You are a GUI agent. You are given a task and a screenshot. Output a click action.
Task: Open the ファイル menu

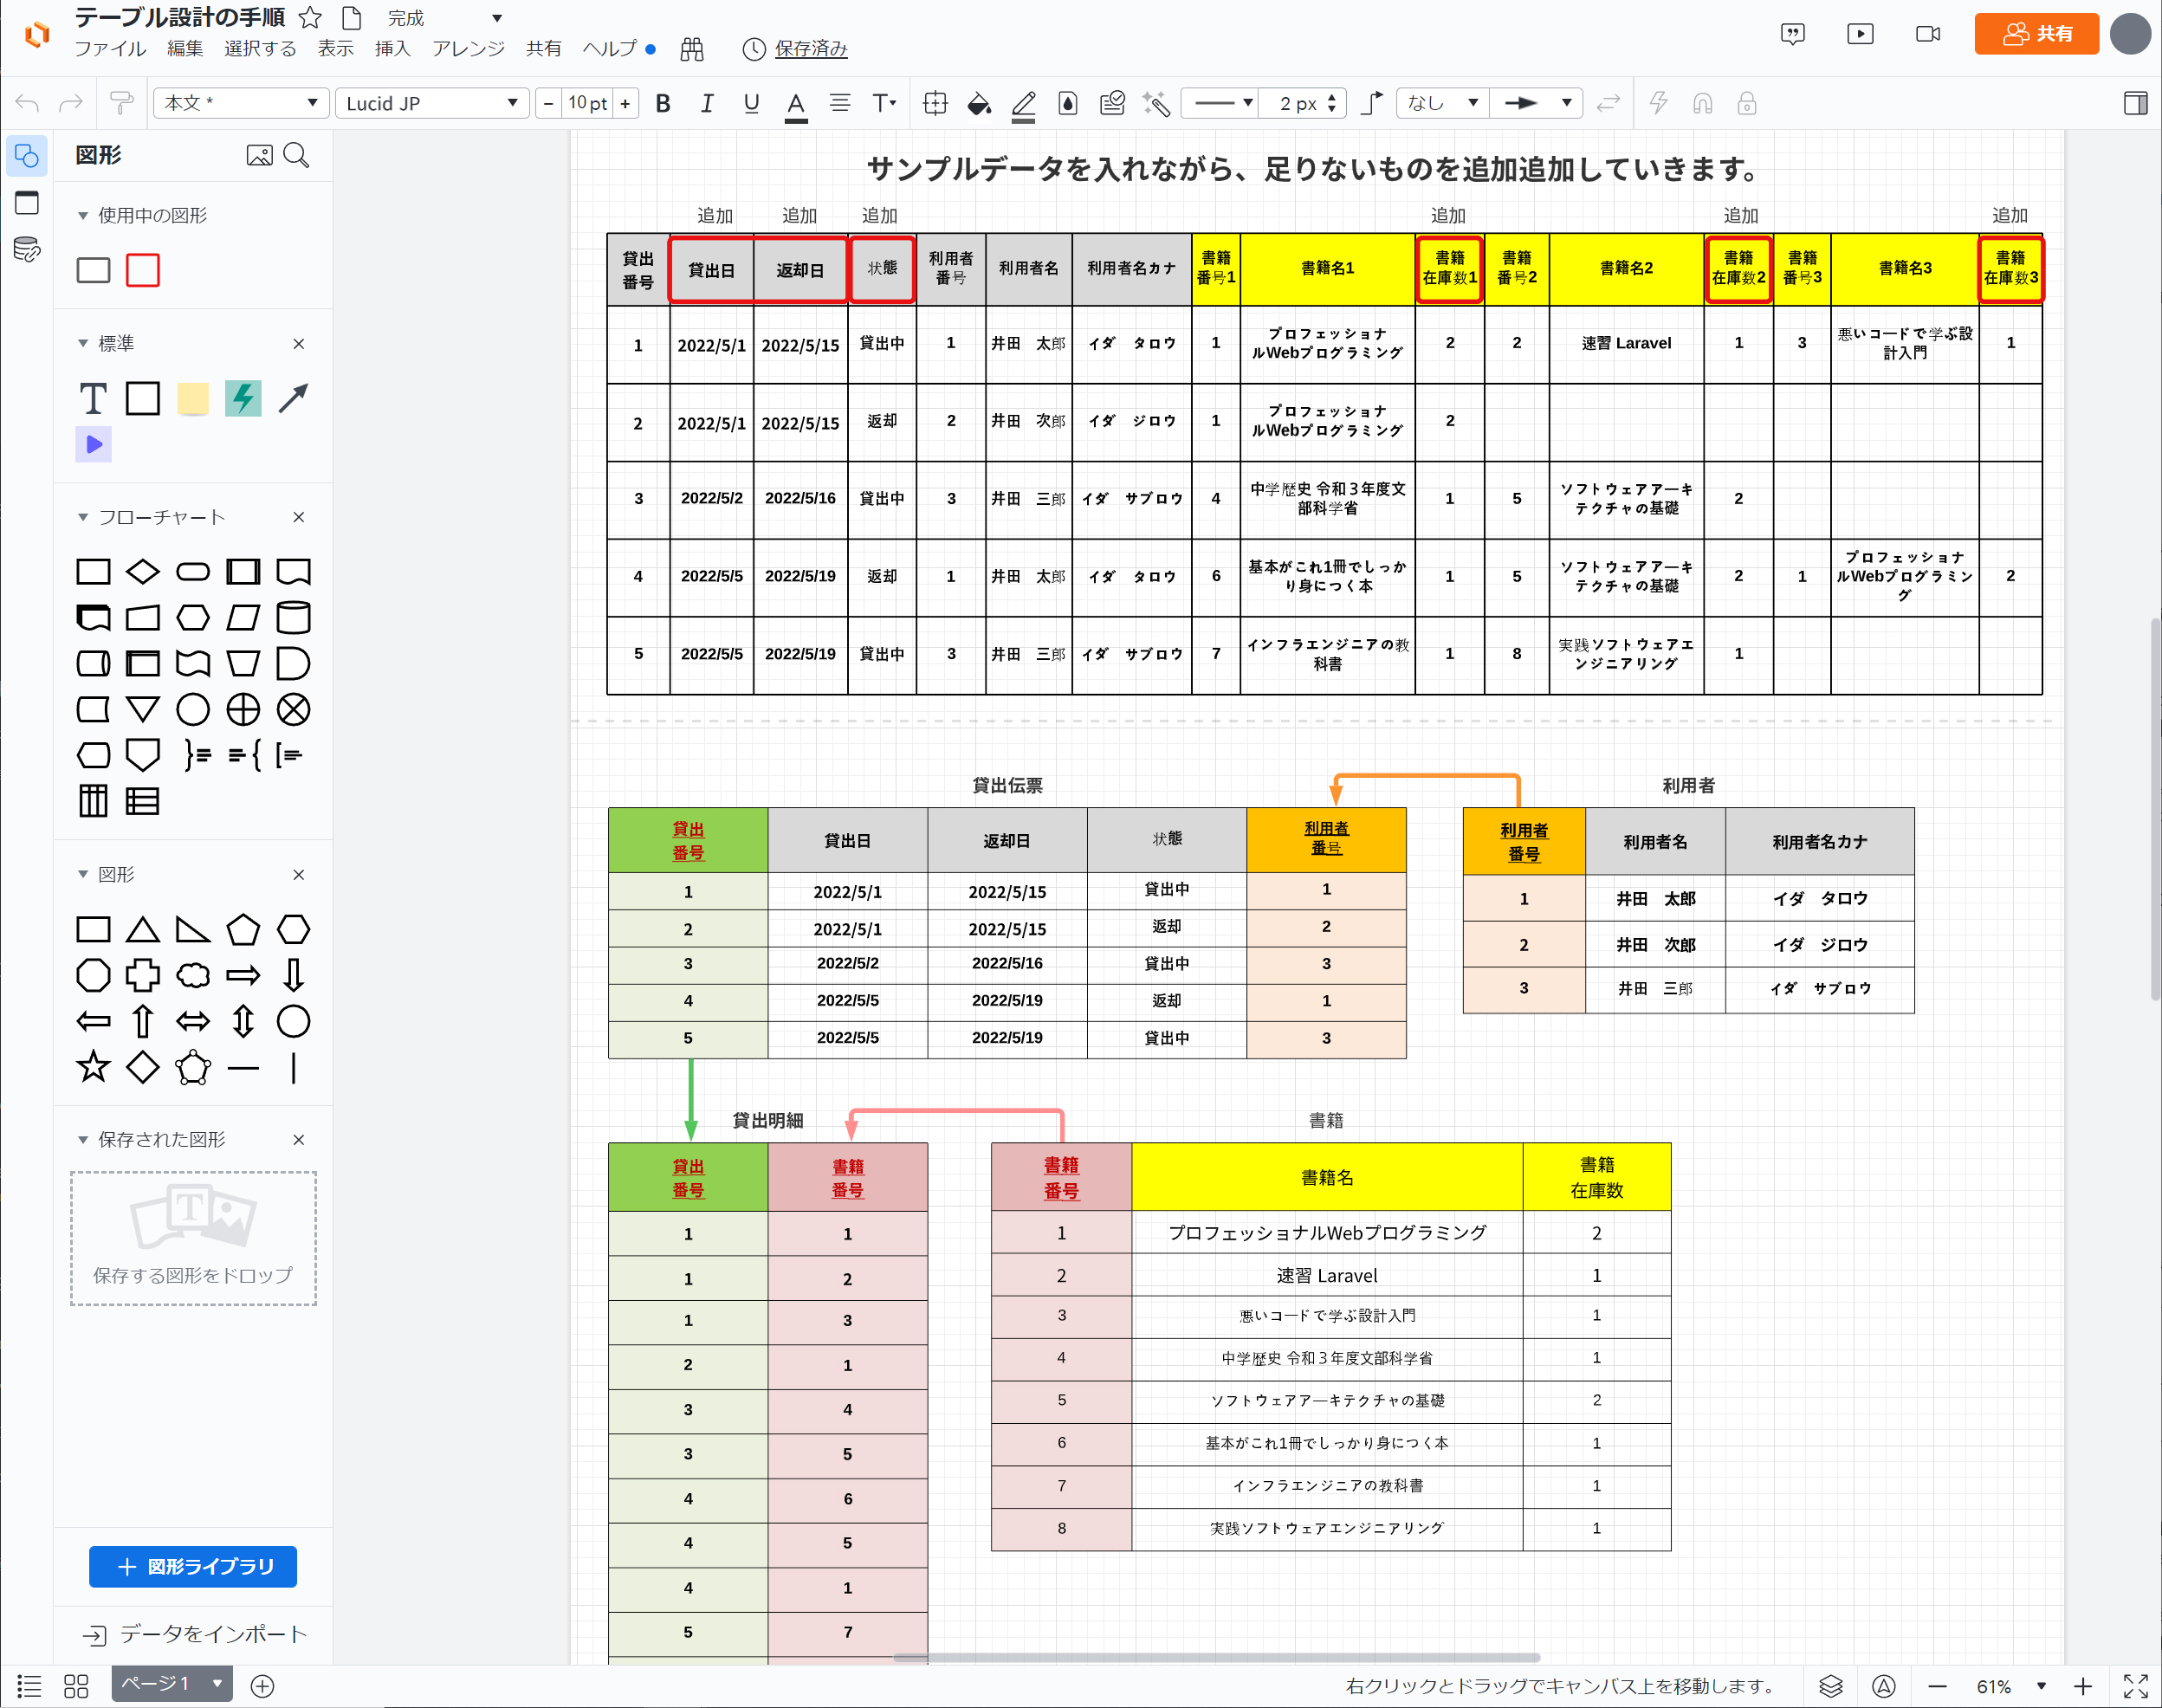coord(110,48)
